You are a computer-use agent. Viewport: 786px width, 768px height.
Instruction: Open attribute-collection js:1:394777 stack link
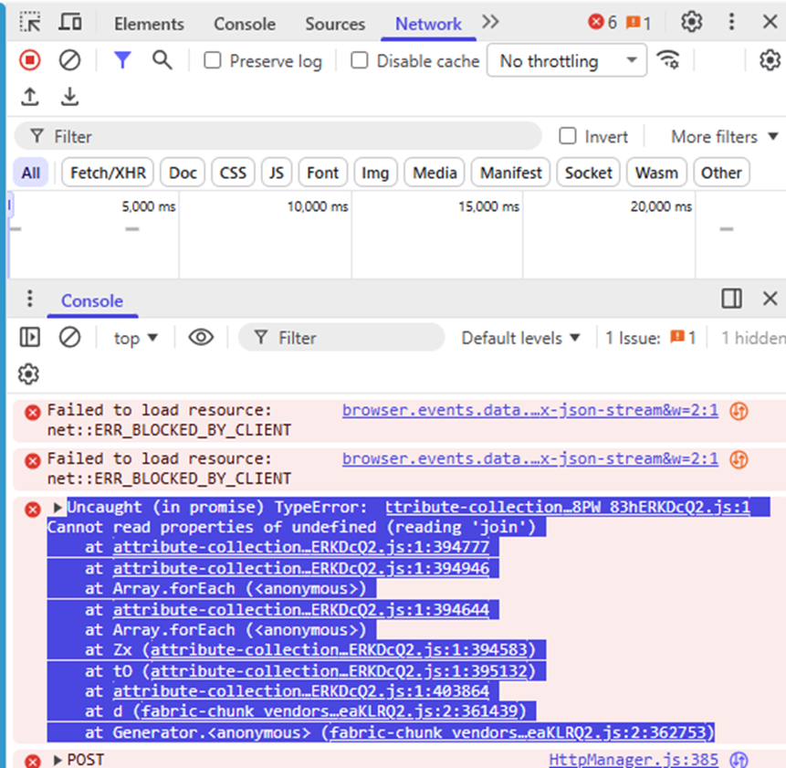[301, 547]
